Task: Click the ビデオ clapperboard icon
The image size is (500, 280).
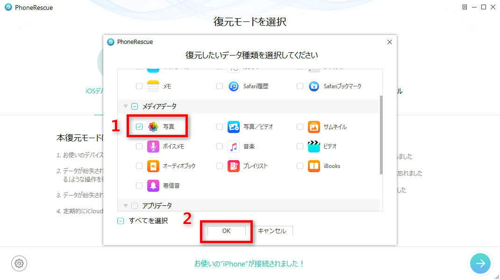Action: point(314,147)
